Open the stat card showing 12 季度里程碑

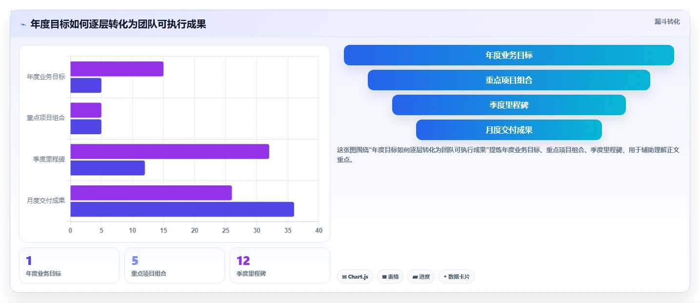pyautogui.click(x=280, y=265)
